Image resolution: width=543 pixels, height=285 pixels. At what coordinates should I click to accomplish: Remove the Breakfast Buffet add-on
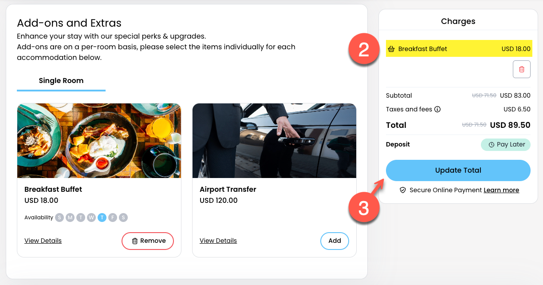click(x=148, y=241)
